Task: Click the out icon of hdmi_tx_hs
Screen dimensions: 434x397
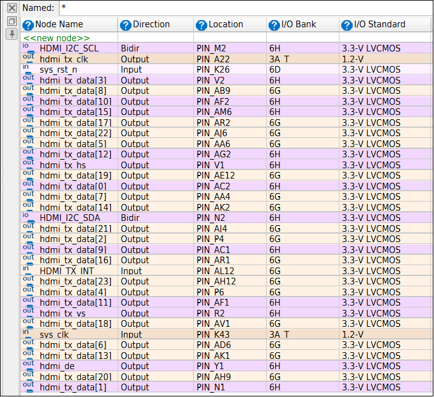Action: (x=28, y=165)
